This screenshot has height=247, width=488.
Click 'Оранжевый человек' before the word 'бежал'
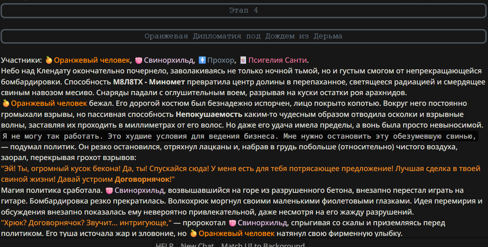tap(49, 103)
